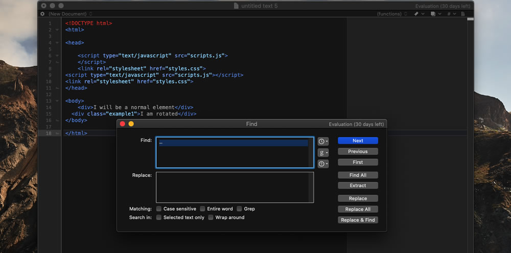Viewport: 511px width, 253px height.
Task: Click line number 18 in the gutter
Action: click(49, 133)
